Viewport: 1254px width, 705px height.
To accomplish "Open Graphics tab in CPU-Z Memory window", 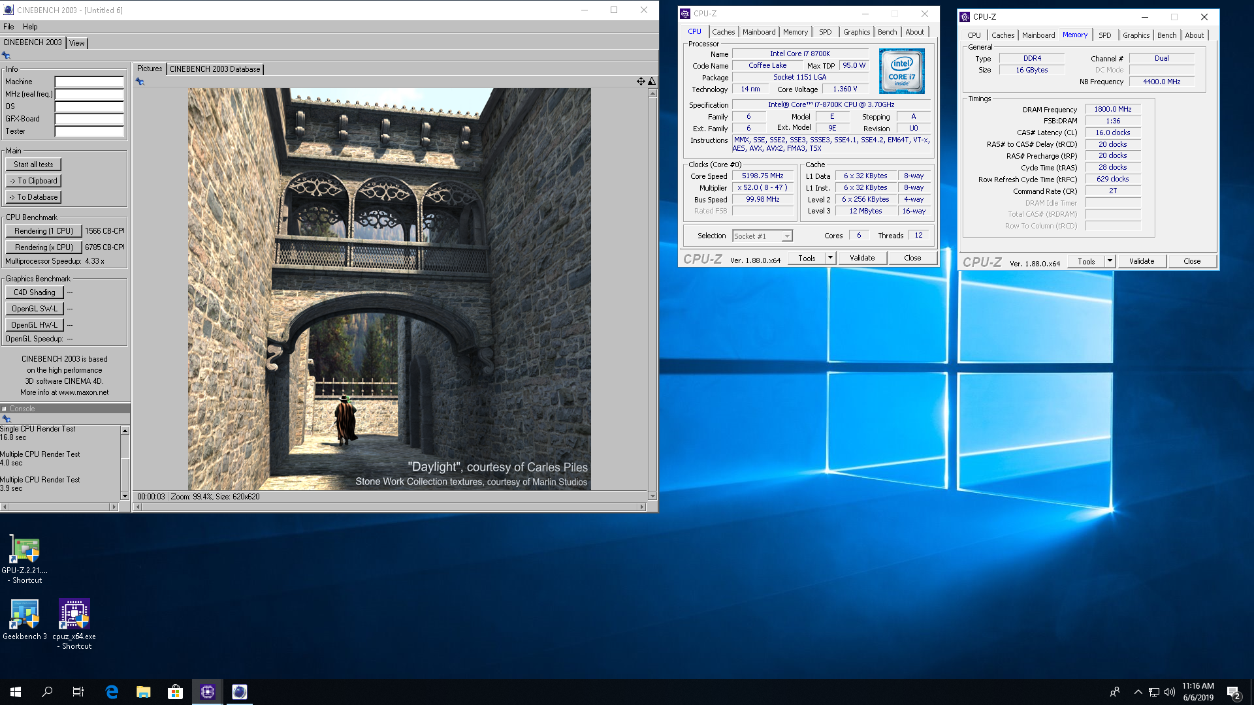I will [1136, 35].
